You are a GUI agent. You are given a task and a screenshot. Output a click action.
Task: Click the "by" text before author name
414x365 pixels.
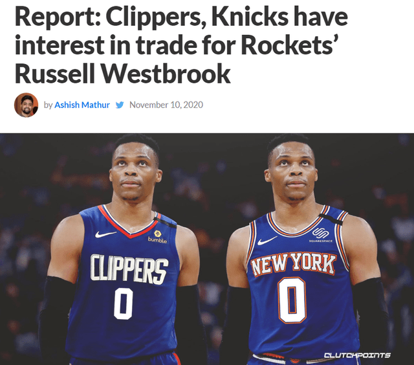pyautogui.click(x=48, y=105)
